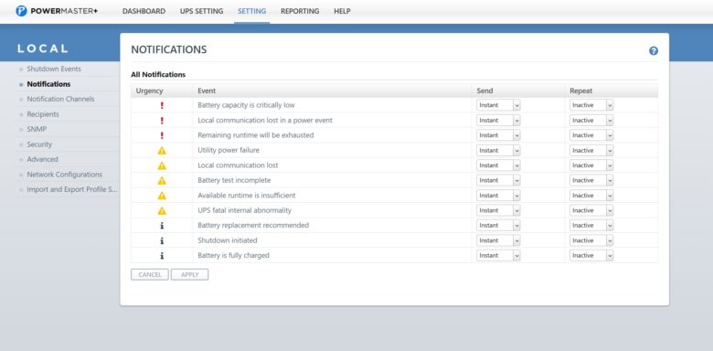Click info icon for Shutdown initiated
Image resolution: width=713 pixels, height=351 pixels.
[162, 240]
